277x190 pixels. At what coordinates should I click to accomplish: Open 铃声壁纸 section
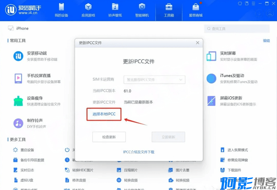point(115,10)
